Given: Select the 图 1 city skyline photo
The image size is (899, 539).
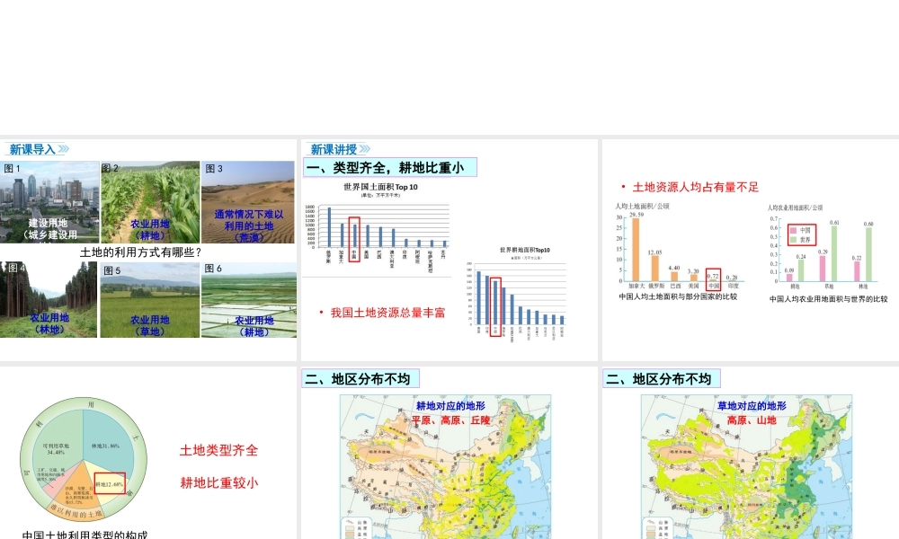Looking at the screenshot, I should 49,201.
